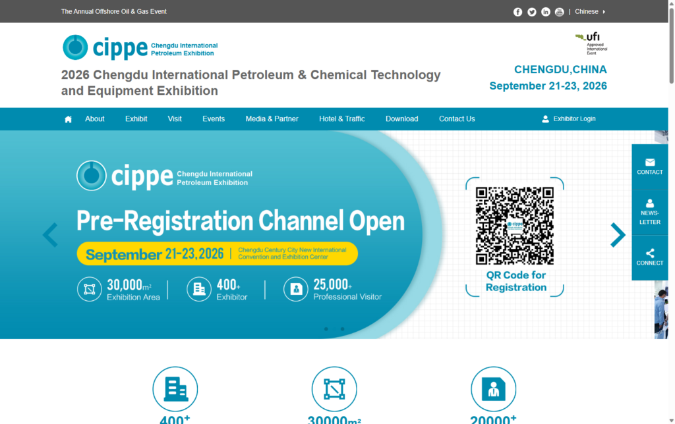Select the second carousel indicator dot
675x424 pixels.
tap(342, 329)
